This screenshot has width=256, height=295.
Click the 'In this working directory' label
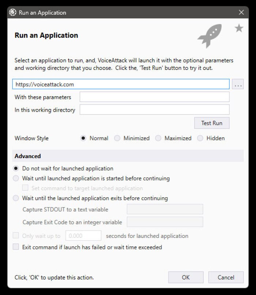click(45, 110)
